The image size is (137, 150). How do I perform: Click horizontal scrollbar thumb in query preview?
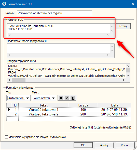[19, 80]
